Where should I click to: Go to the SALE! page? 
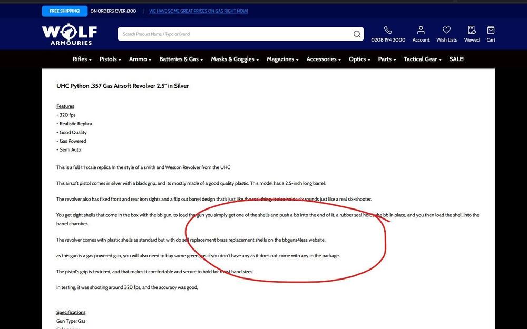click(x=456, y=59)
